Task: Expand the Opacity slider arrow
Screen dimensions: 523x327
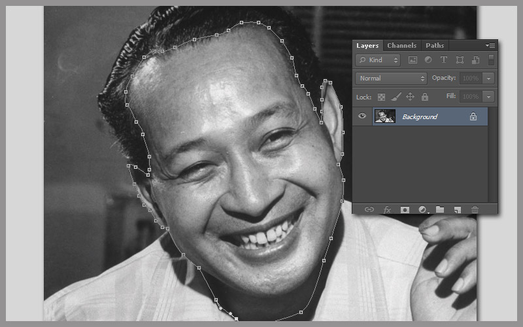Action: (488, 78)
